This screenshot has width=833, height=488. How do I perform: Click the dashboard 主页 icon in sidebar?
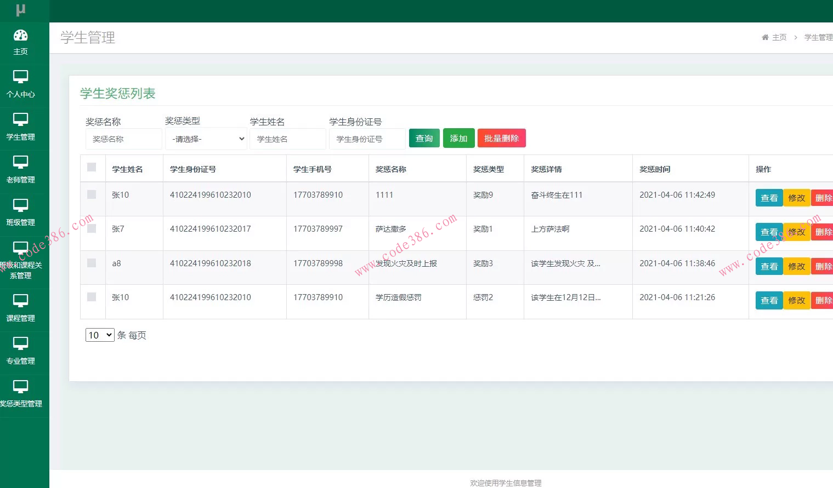click(20, 36)
